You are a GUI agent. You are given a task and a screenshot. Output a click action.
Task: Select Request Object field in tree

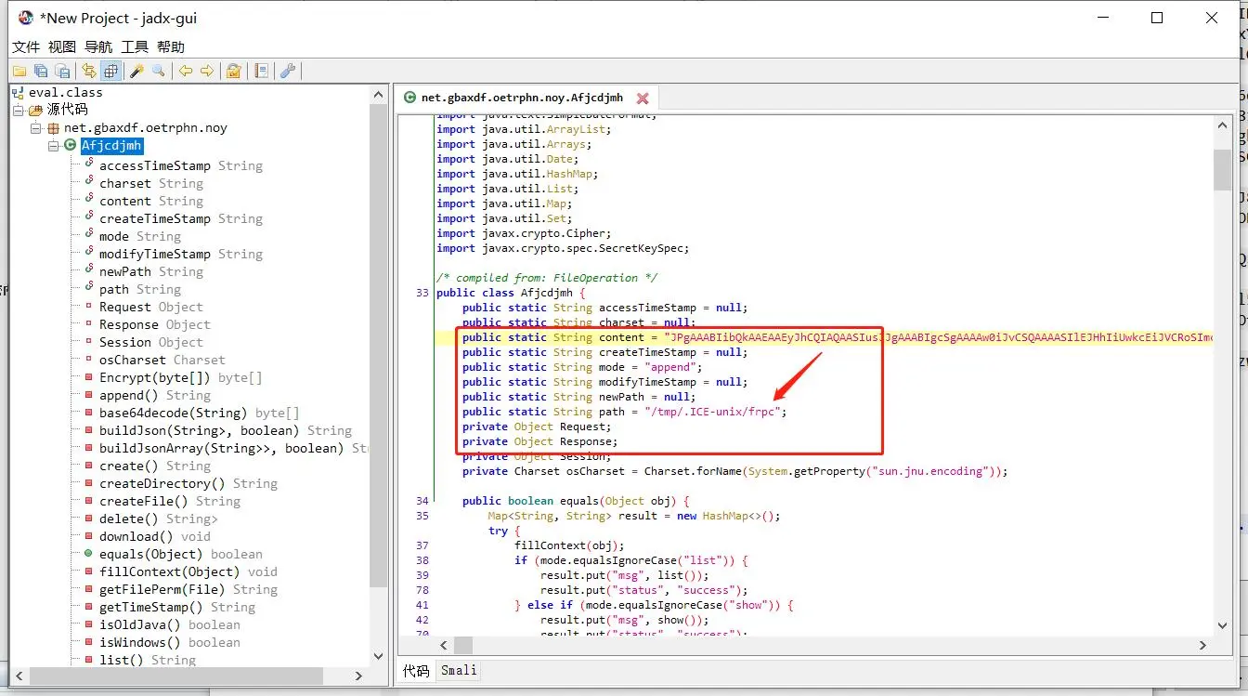[151, 307]
